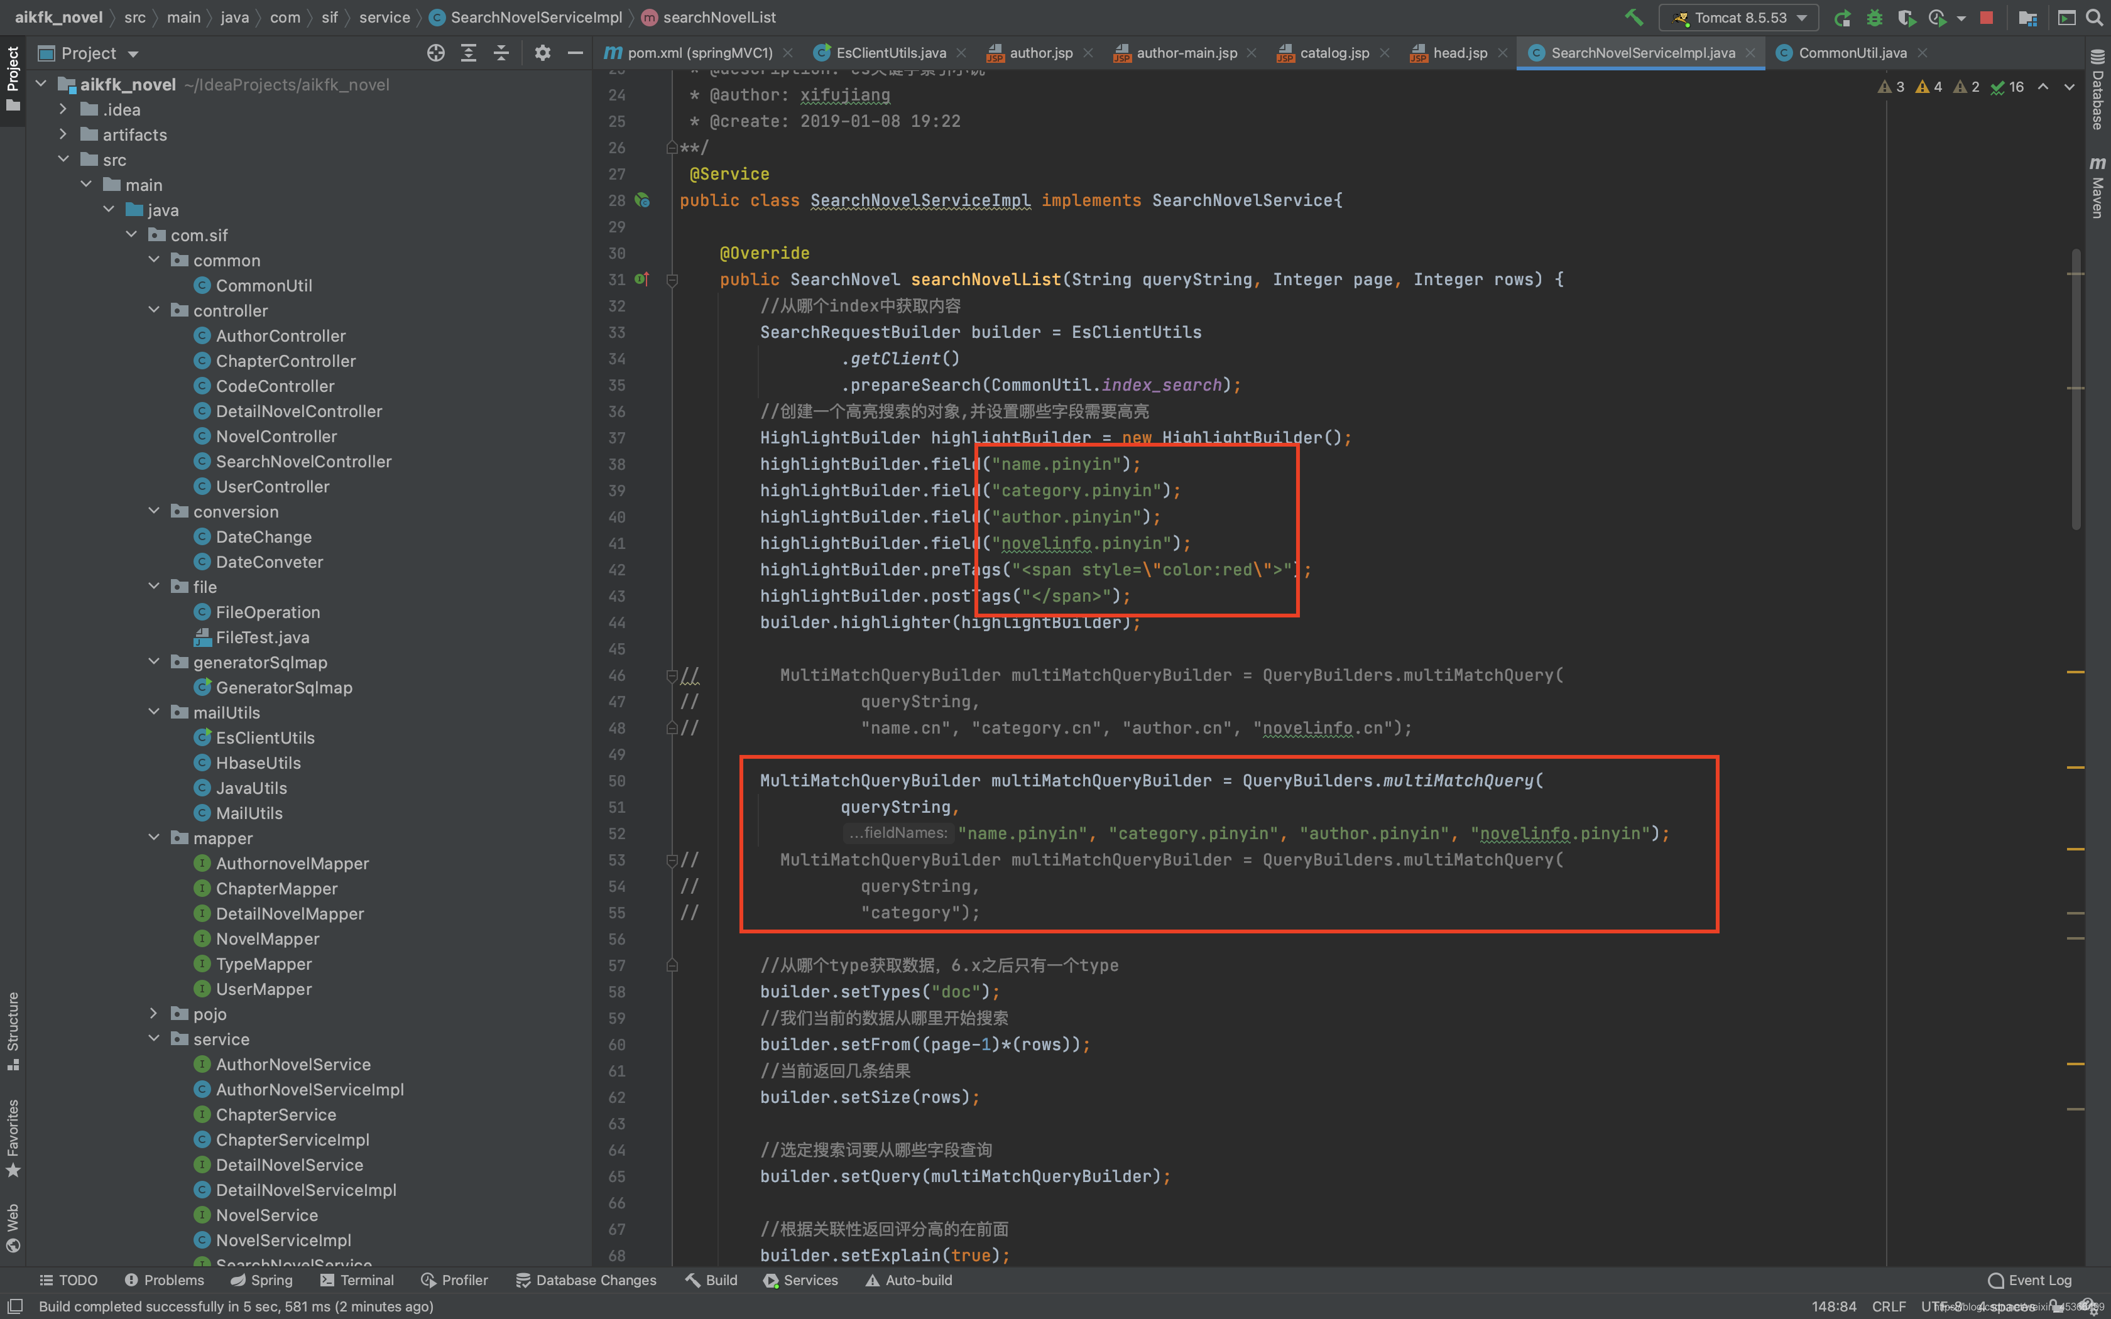The image size is (2111, 1319).
Task: Click the Debug bug icon
Action: 1875,18
